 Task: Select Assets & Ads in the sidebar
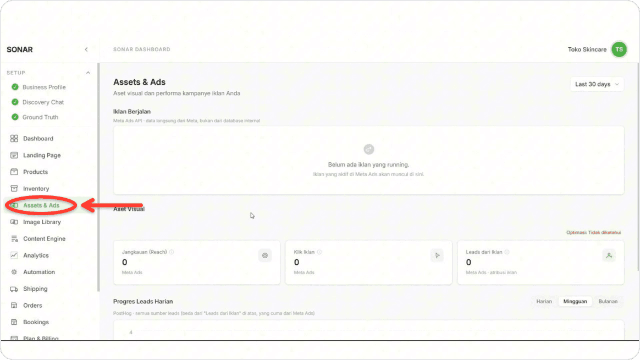coord(41,205)
